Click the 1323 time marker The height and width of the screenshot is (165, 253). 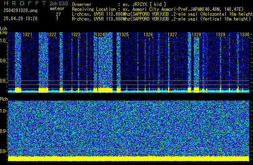76,35
